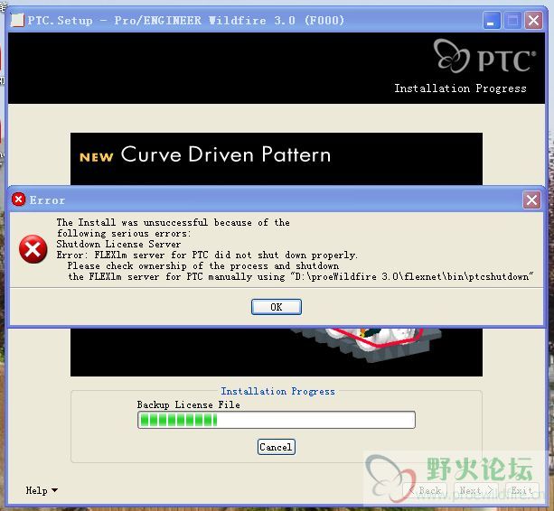Click the PTC logo in the header
Image resolution: width=554 pixels, height=511 pixels.
[484, 57]
